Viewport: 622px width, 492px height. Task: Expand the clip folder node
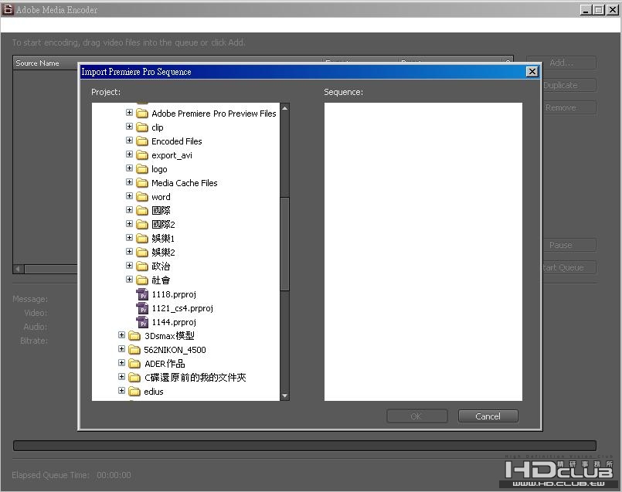point(129,127)
